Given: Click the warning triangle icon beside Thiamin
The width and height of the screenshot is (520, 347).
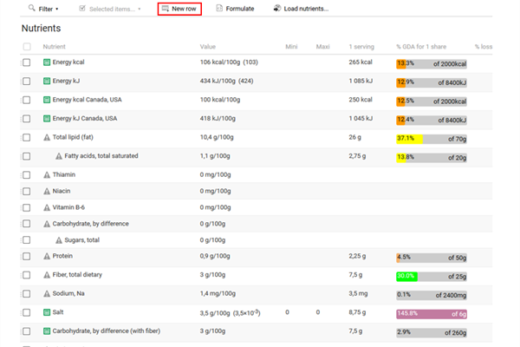Looking at the screenshot, I should coord(47,174).
